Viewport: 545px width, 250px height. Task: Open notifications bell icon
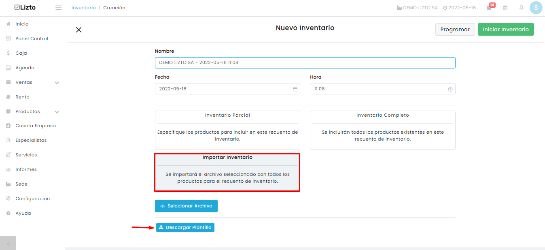[x=522, y=8]
